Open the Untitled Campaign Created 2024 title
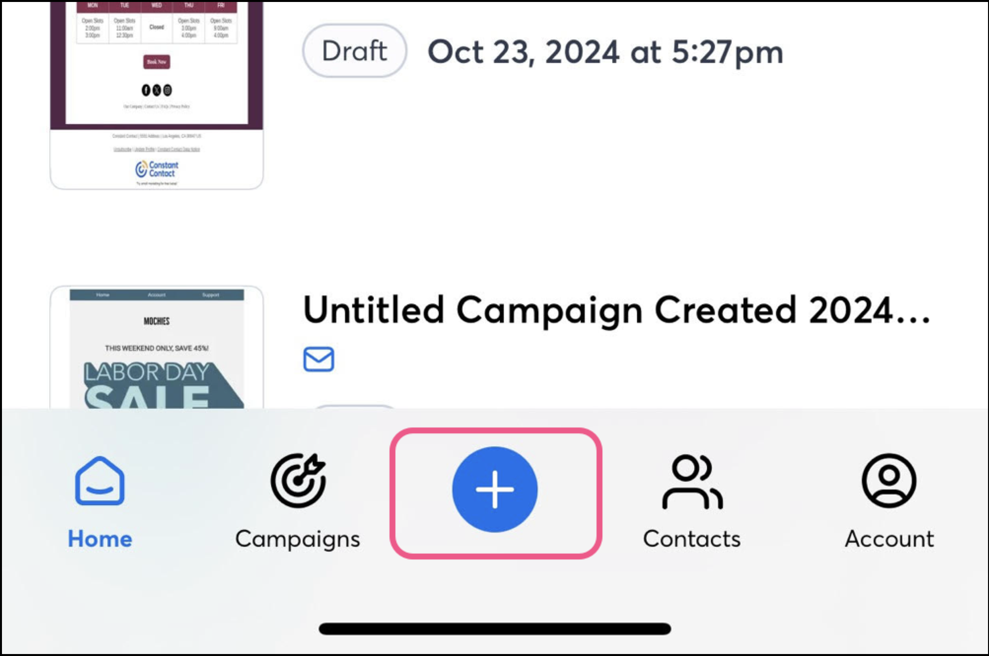This screenshot has height=656, width=989. pos(617,310)
